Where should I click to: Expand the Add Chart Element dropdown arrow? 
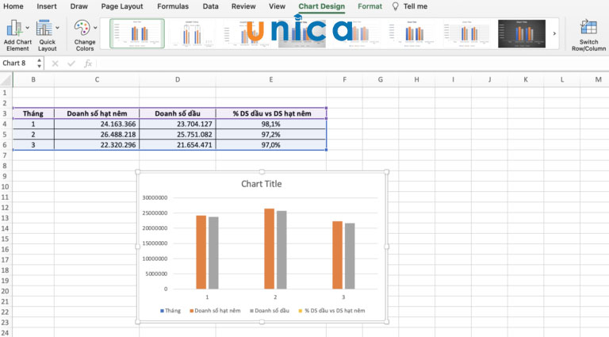(28, 28)
